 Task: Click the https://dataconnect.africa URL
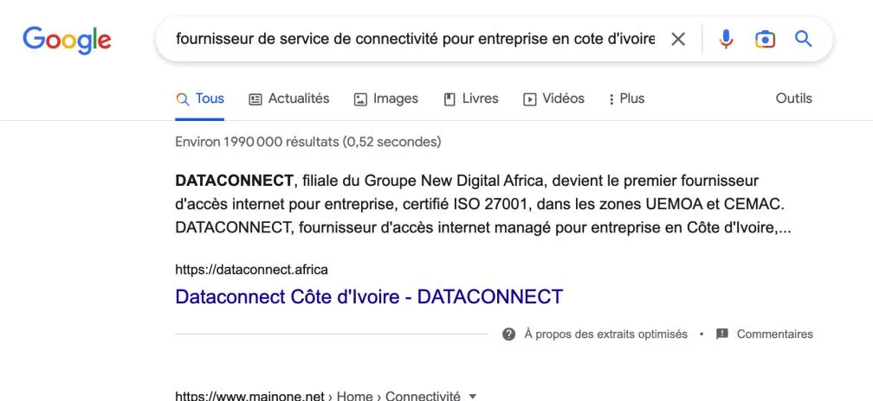point(252,270)
